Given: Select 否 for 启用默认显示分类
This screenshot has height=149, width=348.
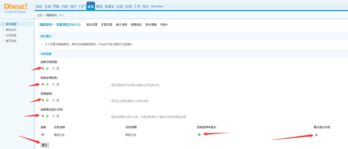Looking at the screenshot, I should point(53,116).
